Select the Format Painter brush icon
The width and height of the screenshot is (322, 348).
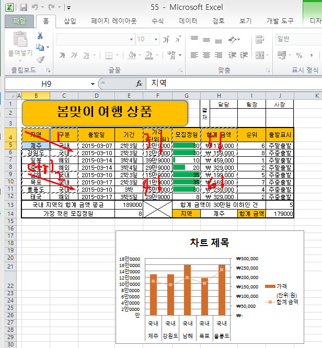[40, 59]
